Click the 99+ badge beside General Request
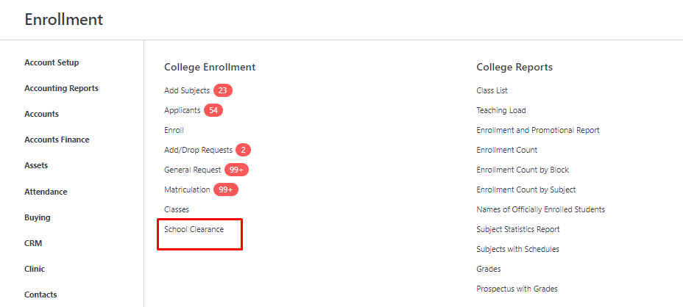The height and width of the screenshot is (307, 683). [236, 170]
